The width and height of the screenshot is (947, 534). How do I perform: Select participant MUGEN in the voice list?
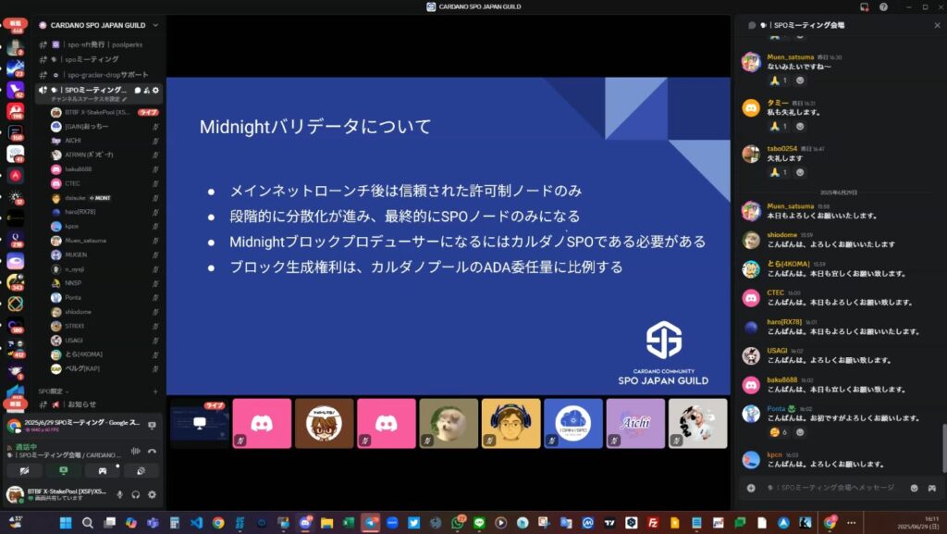pos(105,255)
